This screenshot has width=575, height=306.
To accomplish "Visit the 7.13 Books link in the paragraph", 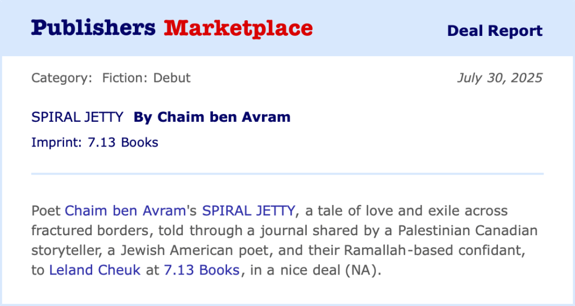I will [201, 270].
